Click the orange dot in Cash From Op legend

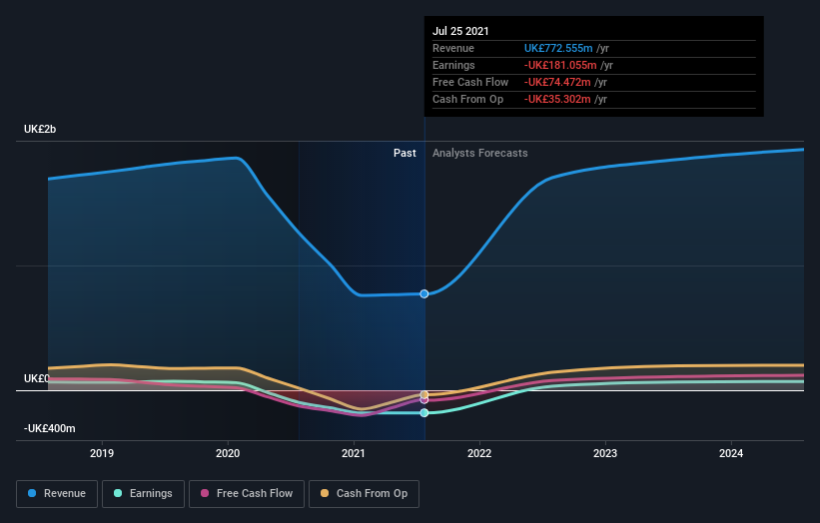(325, 493)
